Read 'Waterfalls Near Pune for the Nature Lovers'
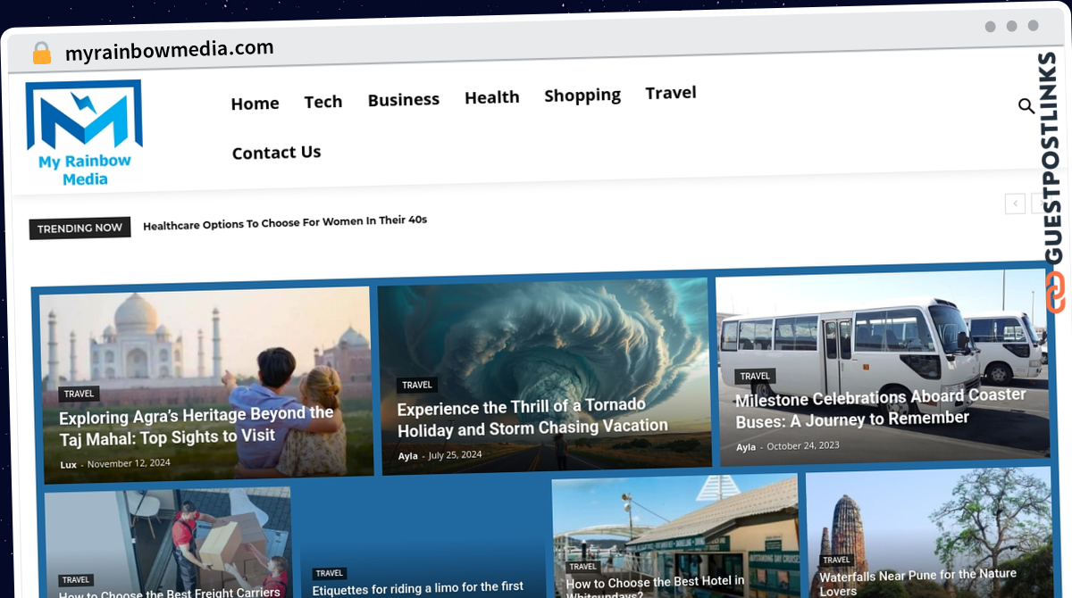 click(918, 582)
